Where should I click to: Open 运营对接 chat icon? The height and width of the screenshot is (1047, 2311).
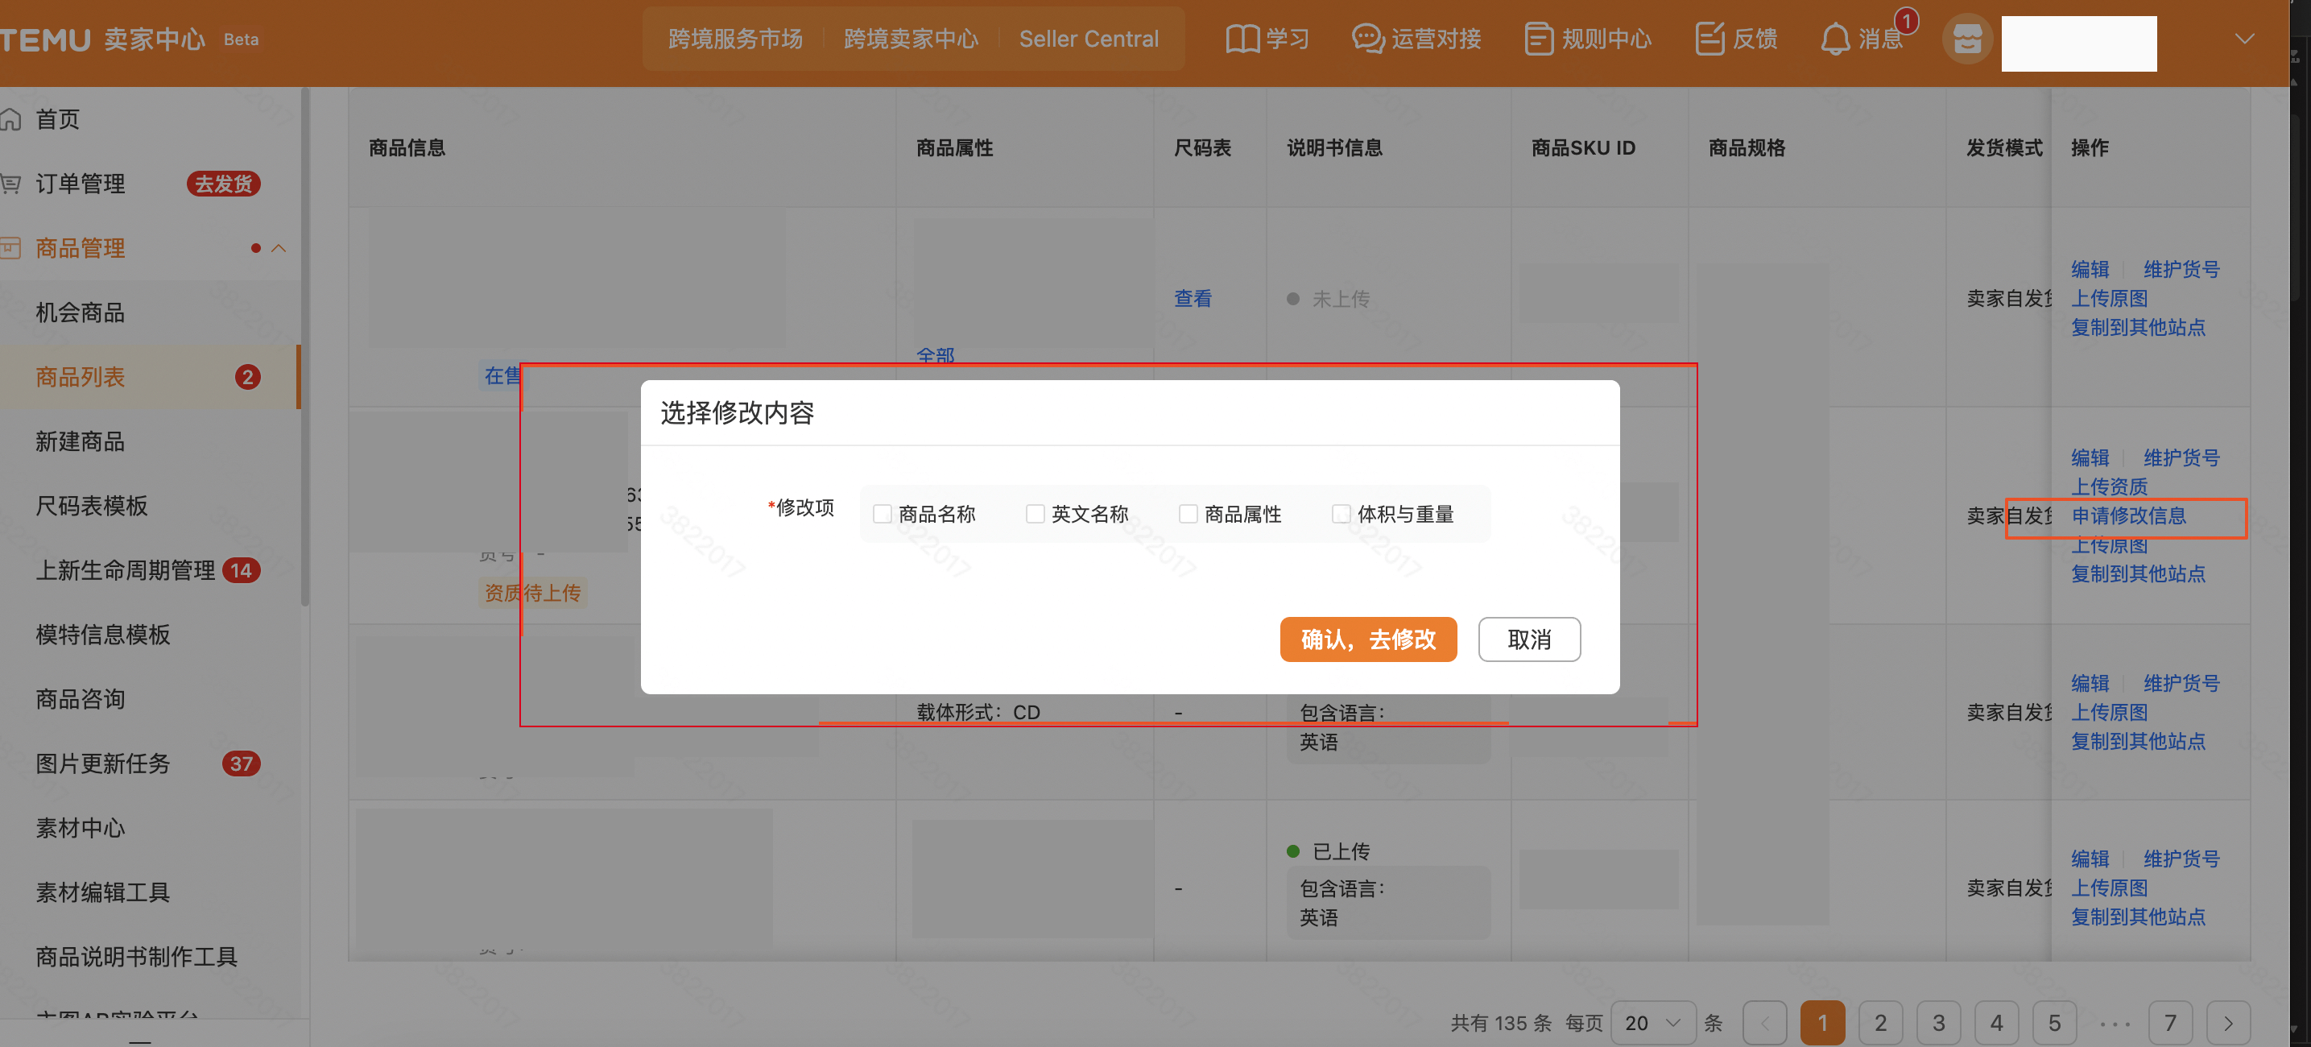(x=1367, y=39)
